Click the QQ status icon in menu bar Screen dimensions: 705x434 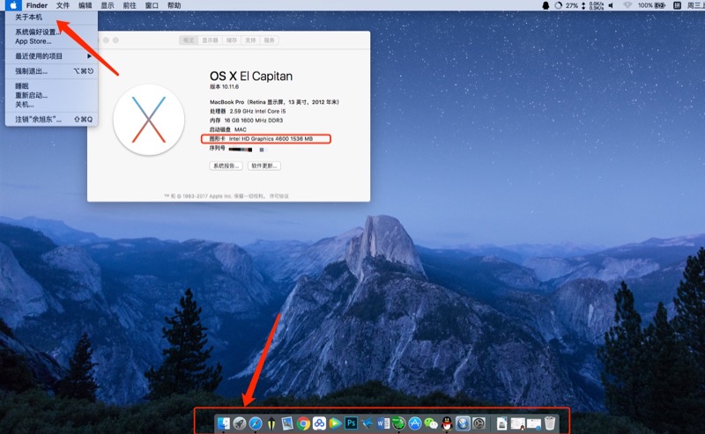545,5
